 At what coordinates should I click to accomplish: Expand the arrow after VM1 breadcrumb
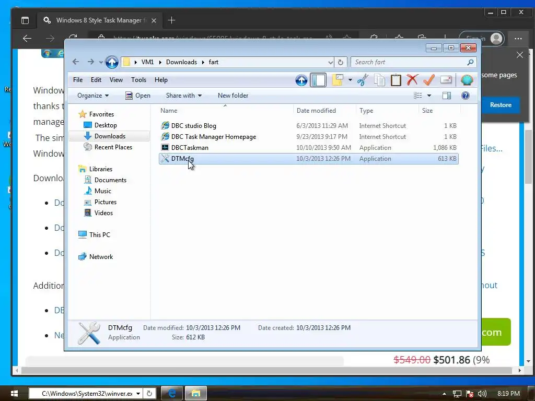point(160,63)
